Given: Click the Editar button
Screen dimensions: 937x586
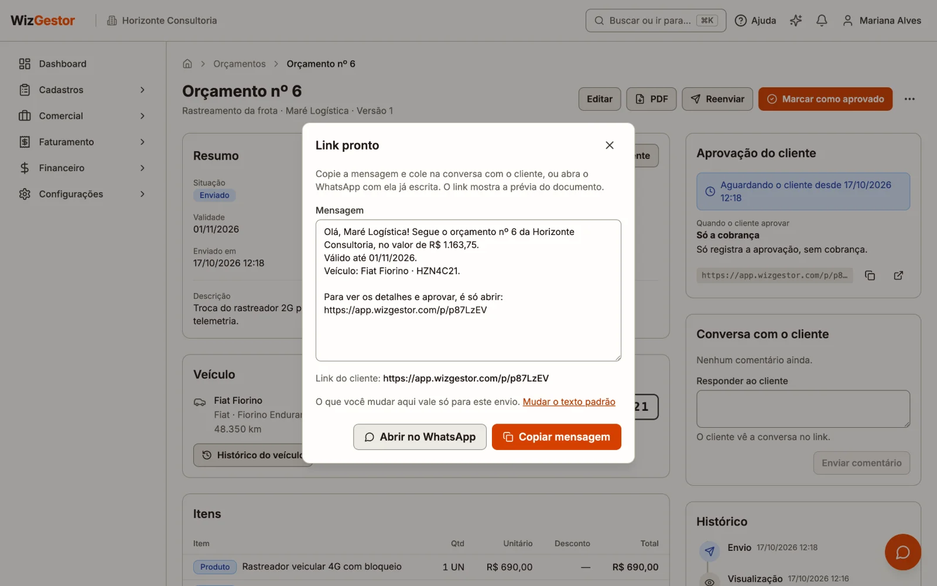Looking at the screenshot, I should (600, 99).
